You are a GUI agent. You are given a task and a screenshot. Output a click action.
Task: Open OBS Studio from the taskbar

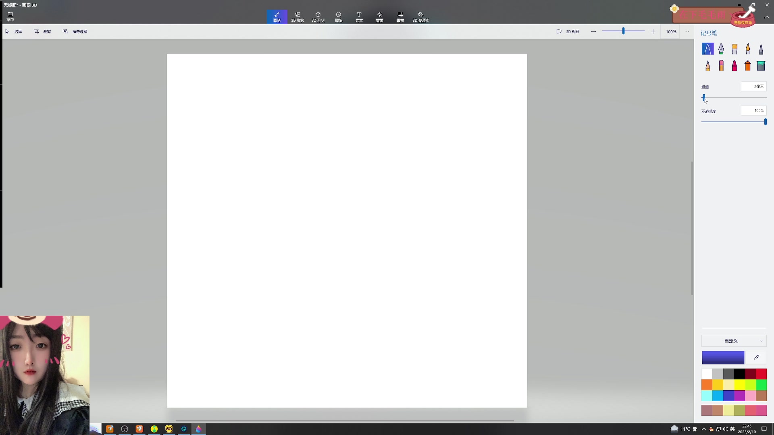pyautogui.click(x=125, y=429)
